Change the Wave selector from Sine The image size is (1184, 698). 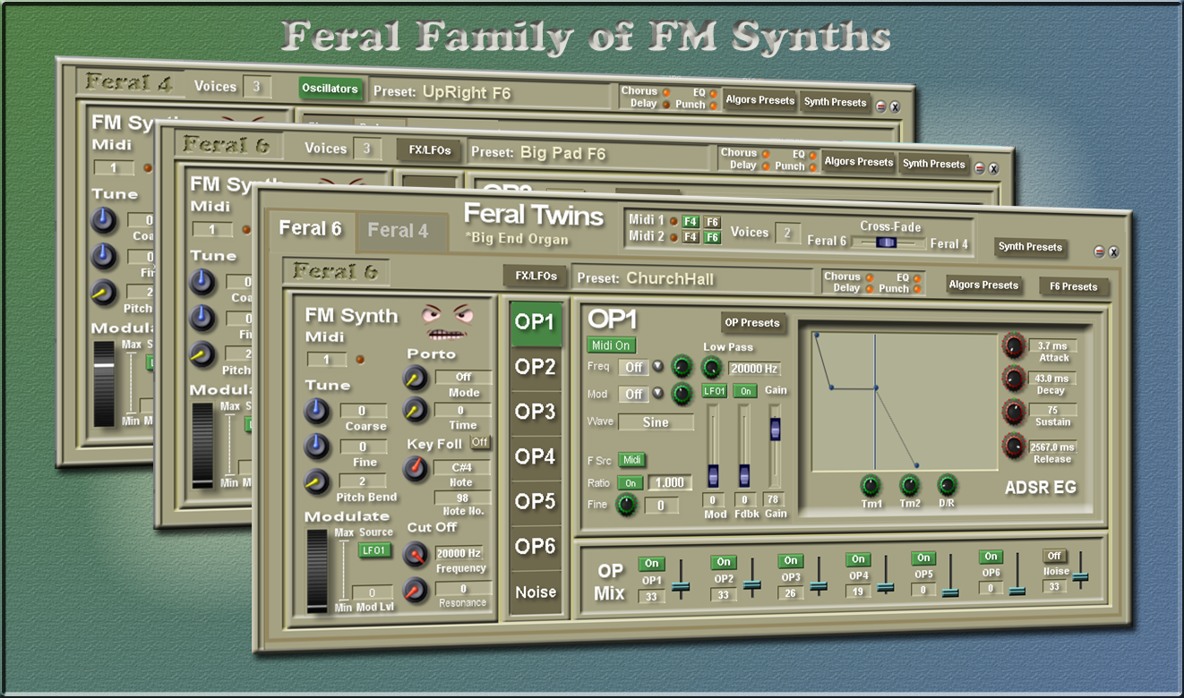click(655, 421)
